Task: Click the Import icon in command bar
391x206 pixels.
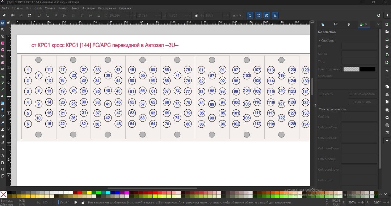Action: (x=387, y=55)
